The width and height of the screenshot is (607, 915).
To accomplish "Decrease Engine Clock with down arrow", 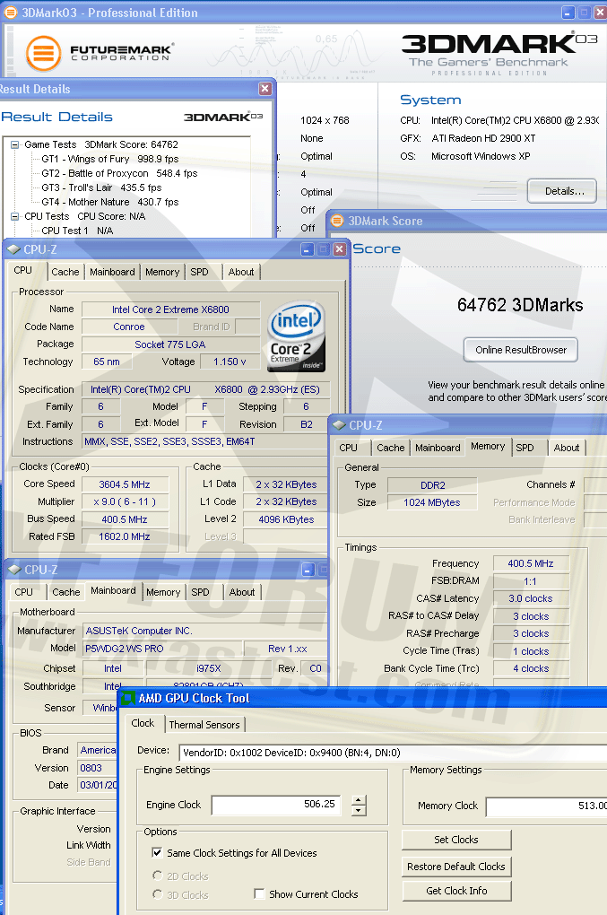I will tap(360, 811).
